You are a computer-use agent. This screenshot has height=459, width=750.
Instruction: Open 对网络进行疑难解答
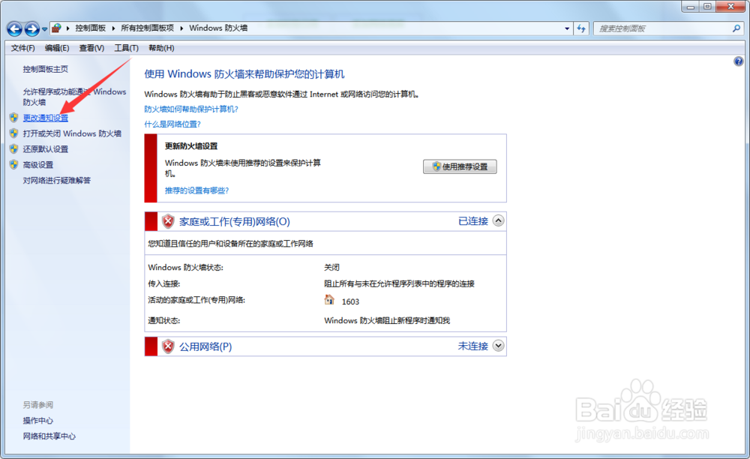coord(56,181)
